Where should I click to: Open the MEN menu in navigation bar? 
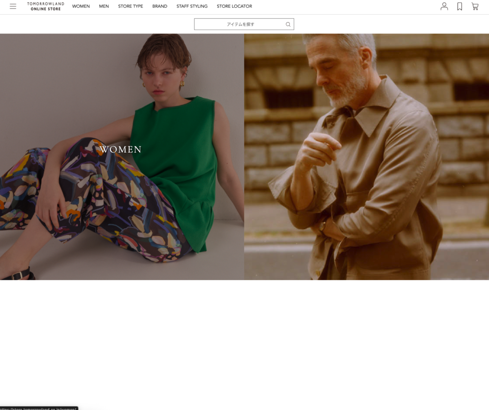pos(104,6)
